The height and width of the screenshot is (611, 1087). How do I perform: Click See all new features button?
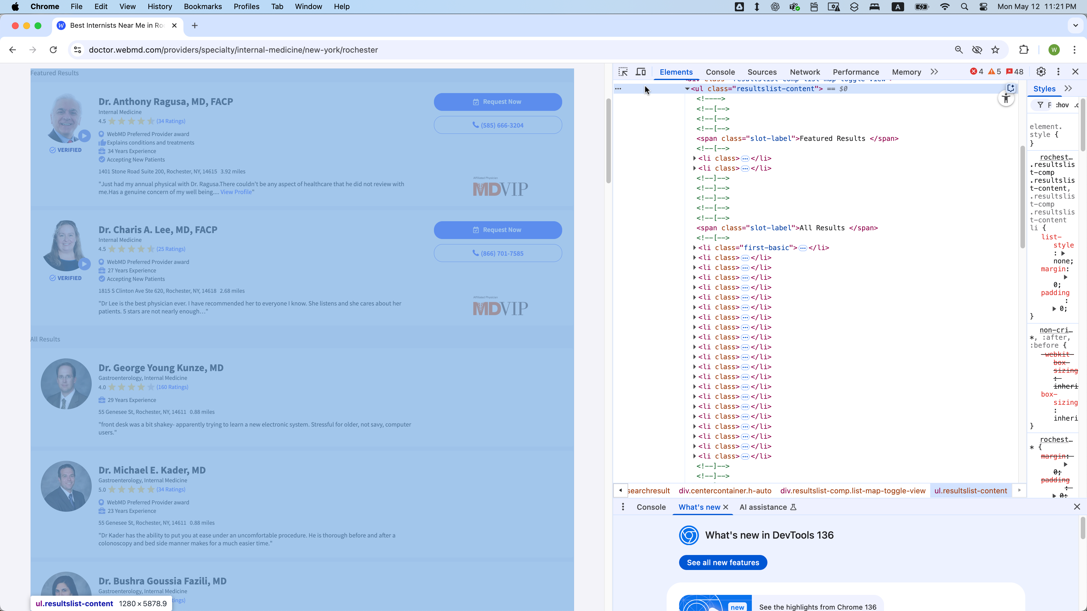pyautogui.click(x=723, y=563)
